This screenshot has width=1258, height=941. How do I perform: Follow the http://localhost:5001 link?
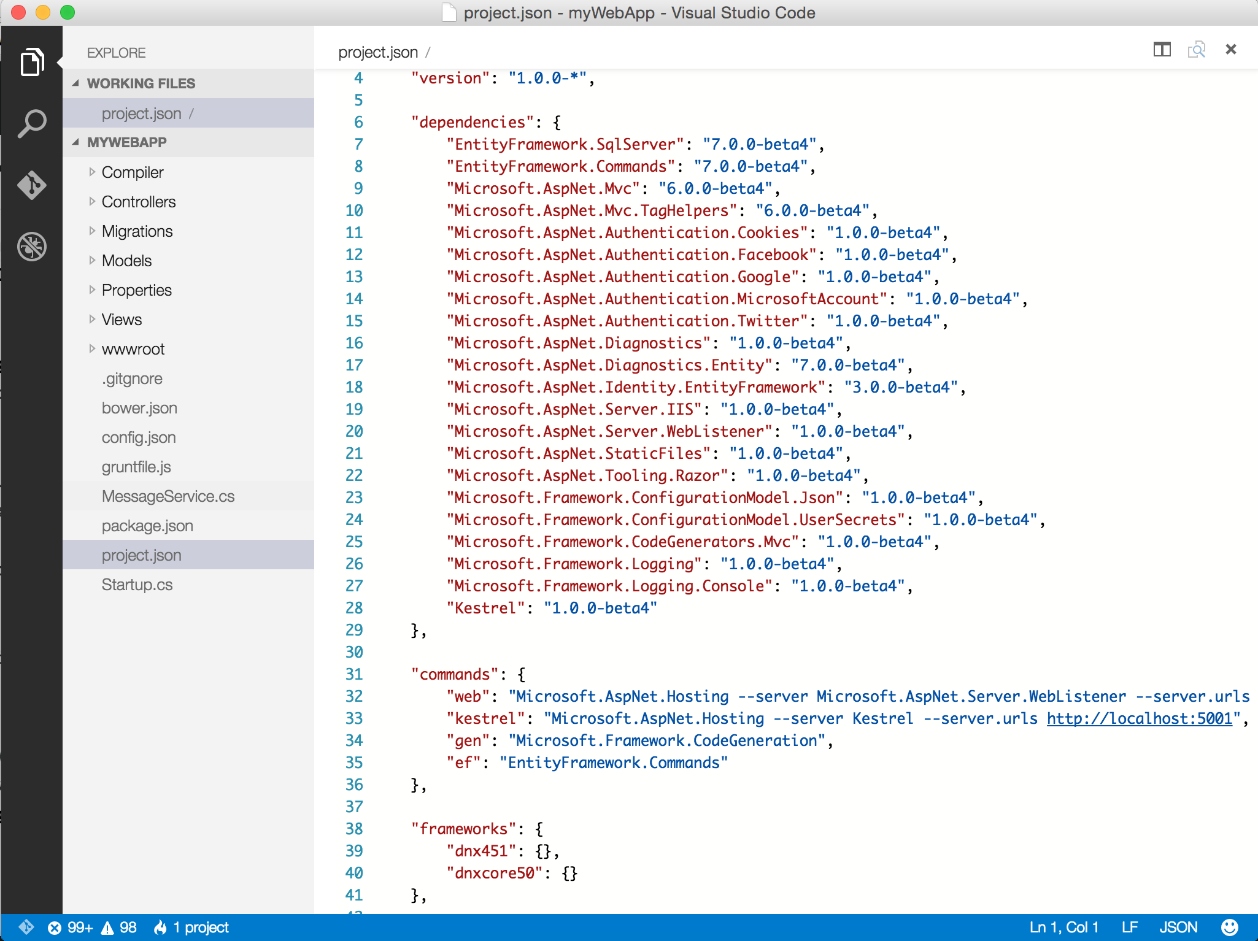1140,718
